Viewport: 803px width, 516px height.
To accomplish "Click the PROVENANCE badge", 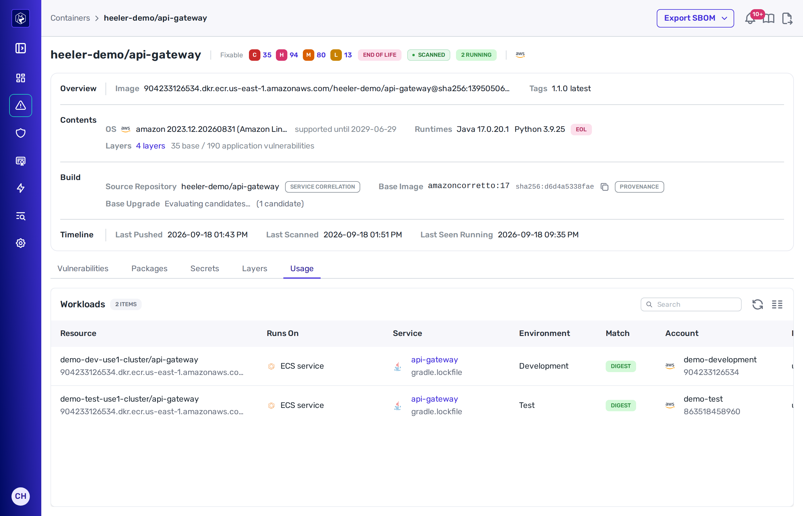I will pyautogui.click(x=639, y=187).
